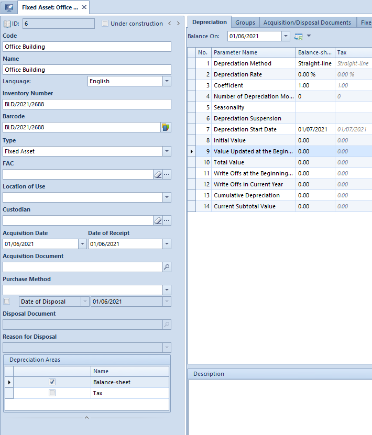
Task: Clear the Custodian field with eraser icon
Action: 158,220
